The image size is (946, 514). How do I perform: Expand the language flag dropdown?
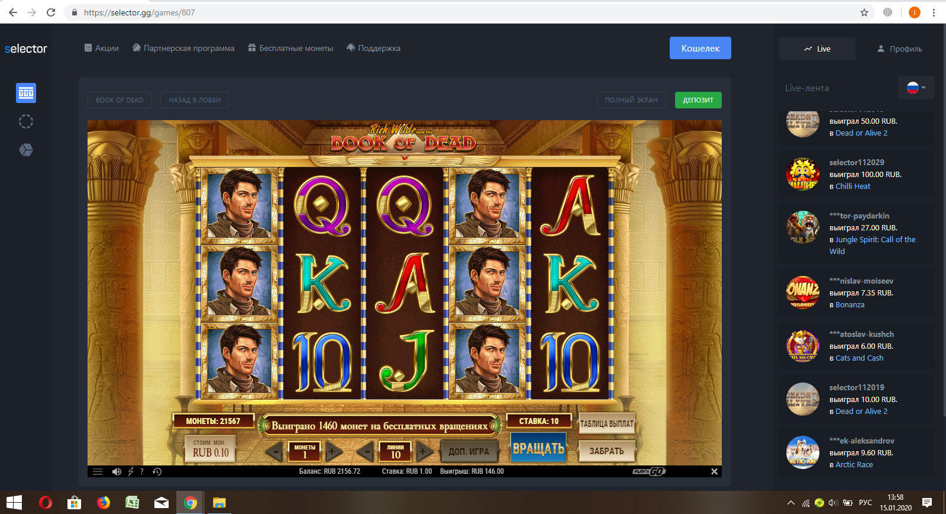tap(916, 88)
